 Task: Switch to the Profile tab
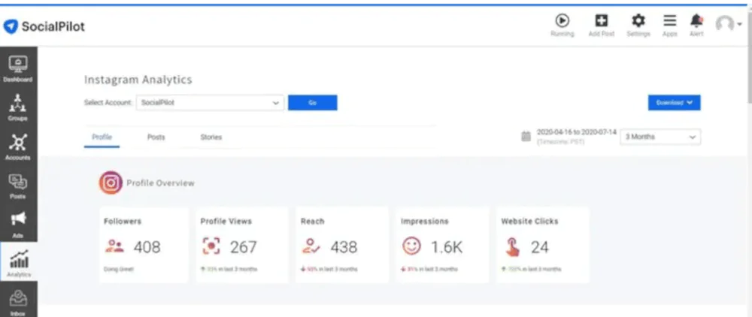102,137
